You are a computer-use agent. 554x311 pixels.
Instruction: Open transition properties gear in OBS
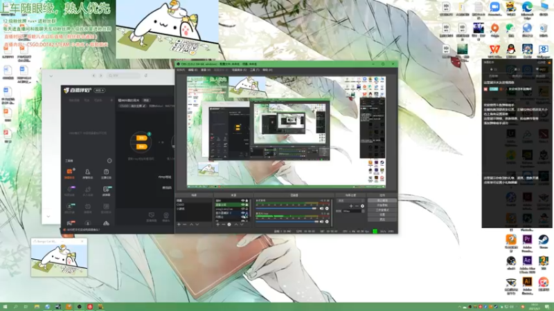click(362, 206)
